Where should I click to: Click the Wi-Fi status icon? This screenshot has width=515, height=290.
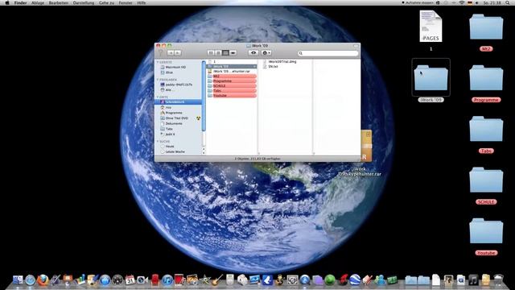(461, 2)
